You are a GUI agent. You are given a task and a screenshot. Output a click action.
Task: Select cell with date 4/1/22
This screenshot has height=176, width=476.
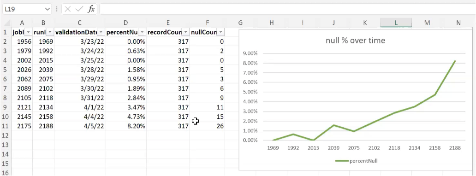(79, 107)
